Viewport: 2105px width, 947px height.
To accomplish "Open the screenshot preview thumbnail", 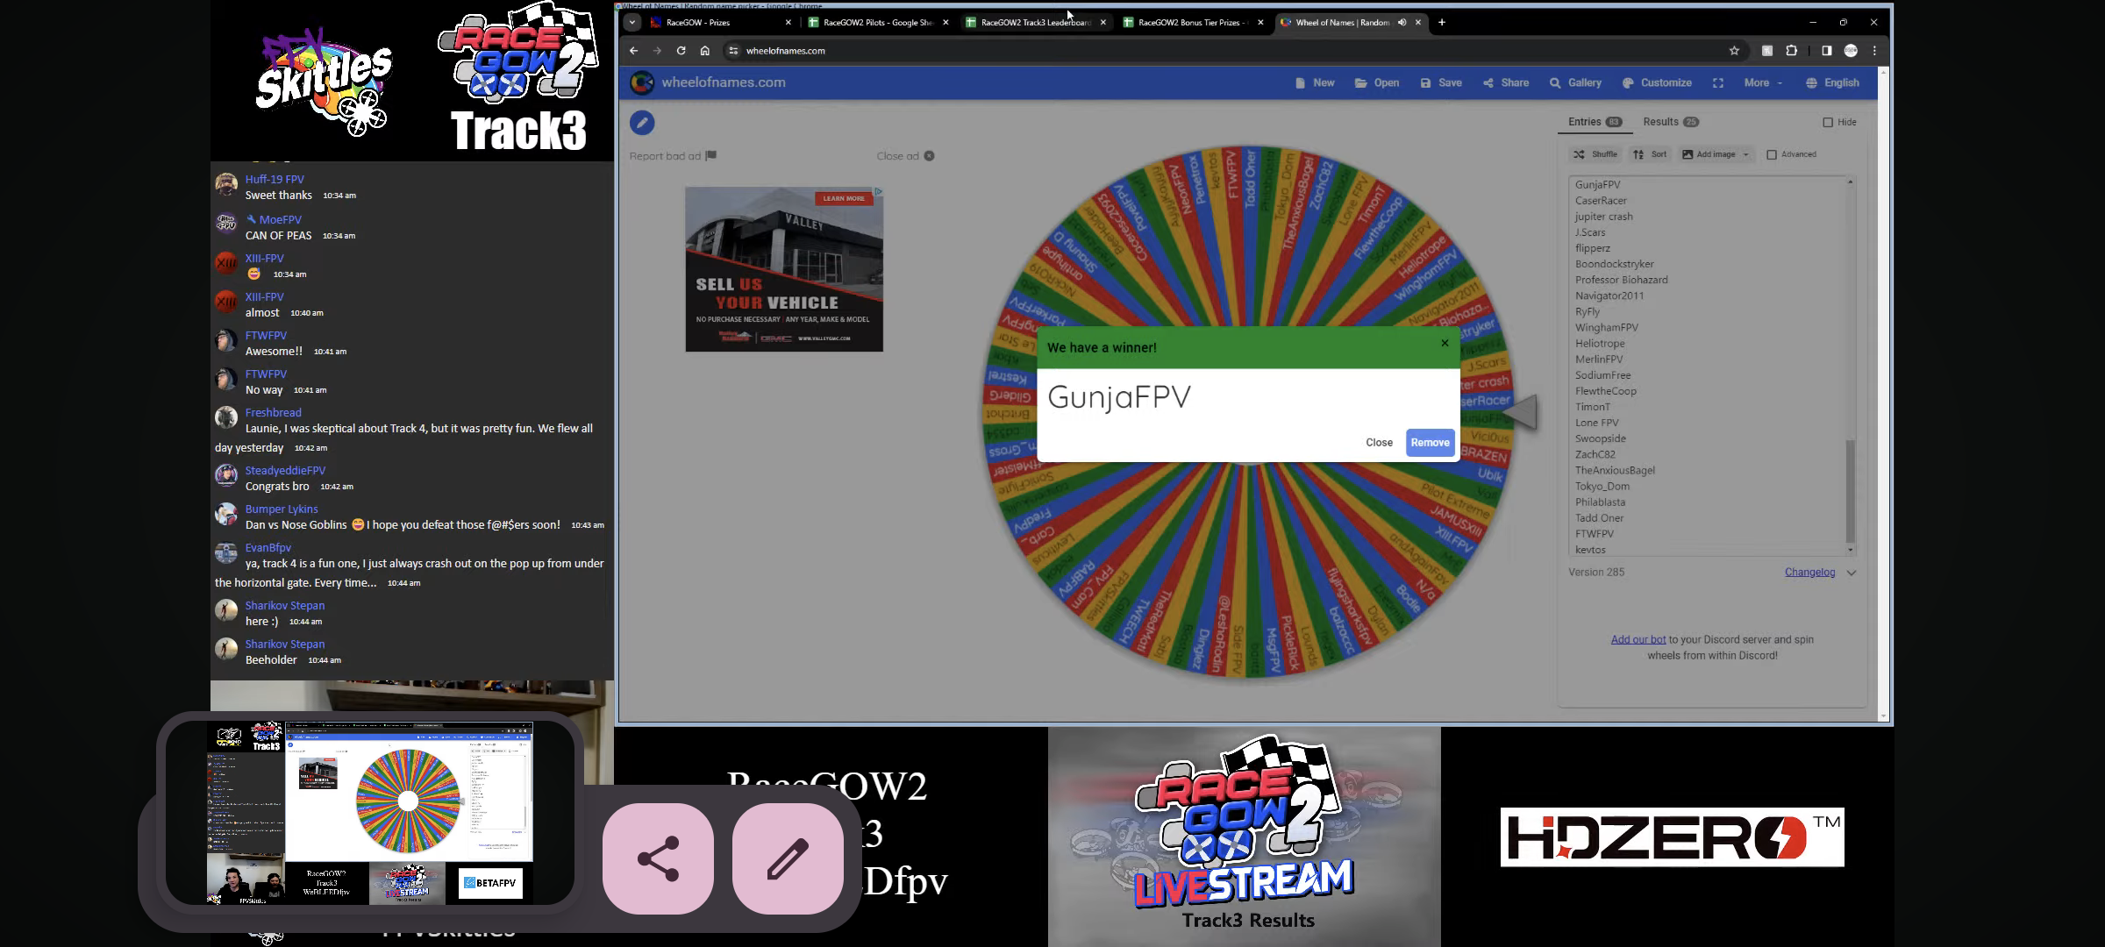I will click(369, 813).
